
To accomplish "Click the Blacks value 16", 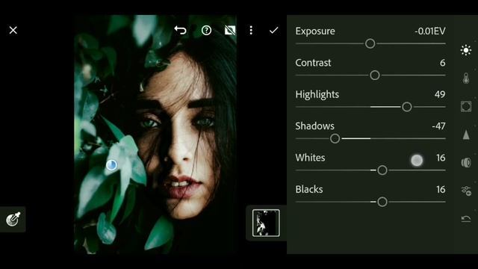I will [x=441, y=190].
